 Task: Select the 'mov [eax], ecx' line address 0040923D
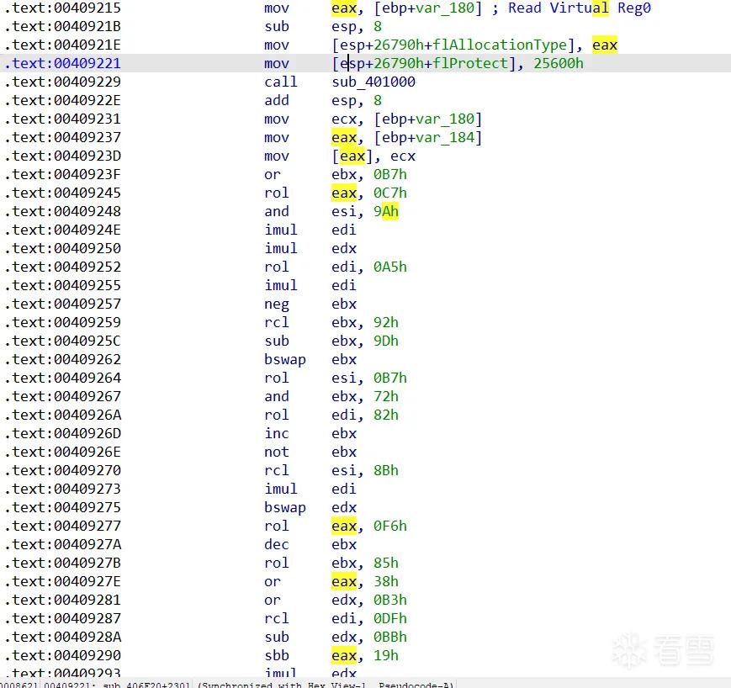click(62, 156)
